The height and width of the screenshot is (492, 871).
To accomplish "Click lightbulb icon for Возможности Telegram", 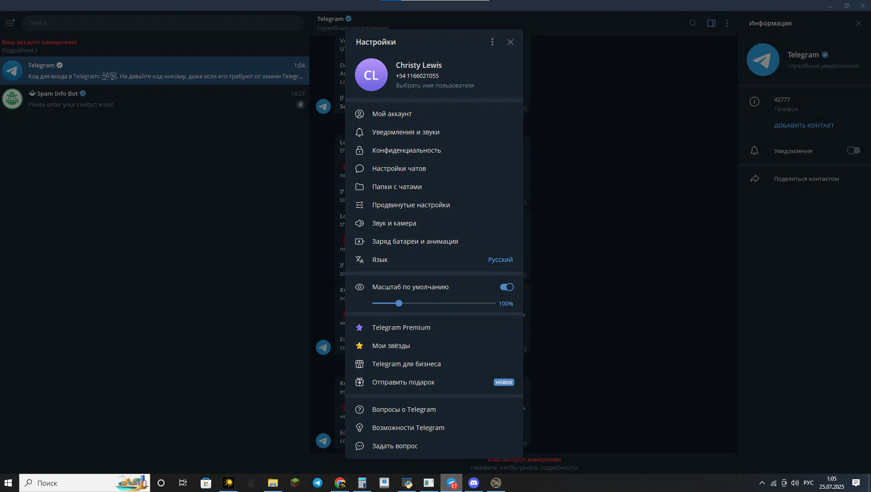I will (x=360, y=428).
